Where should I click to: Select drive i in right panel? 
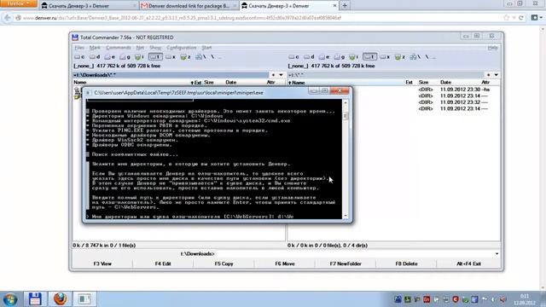tap(353, 57)
